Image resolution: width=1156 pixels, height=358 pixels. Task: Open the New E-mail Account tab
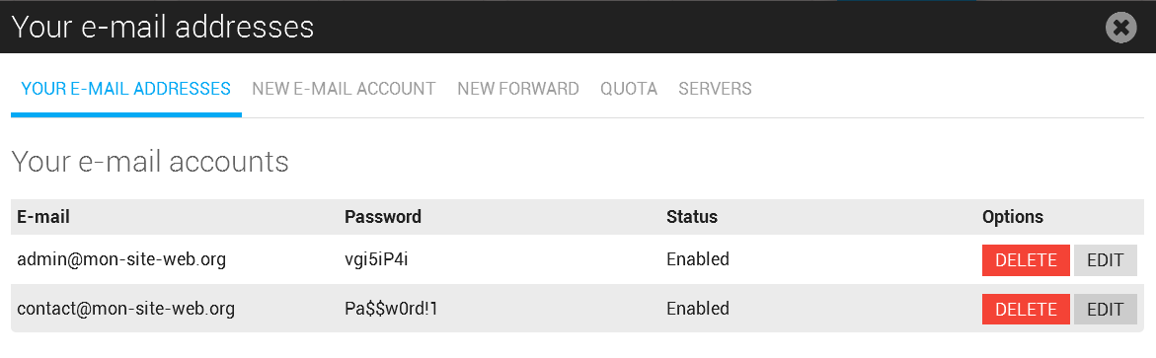coord(344,89)
